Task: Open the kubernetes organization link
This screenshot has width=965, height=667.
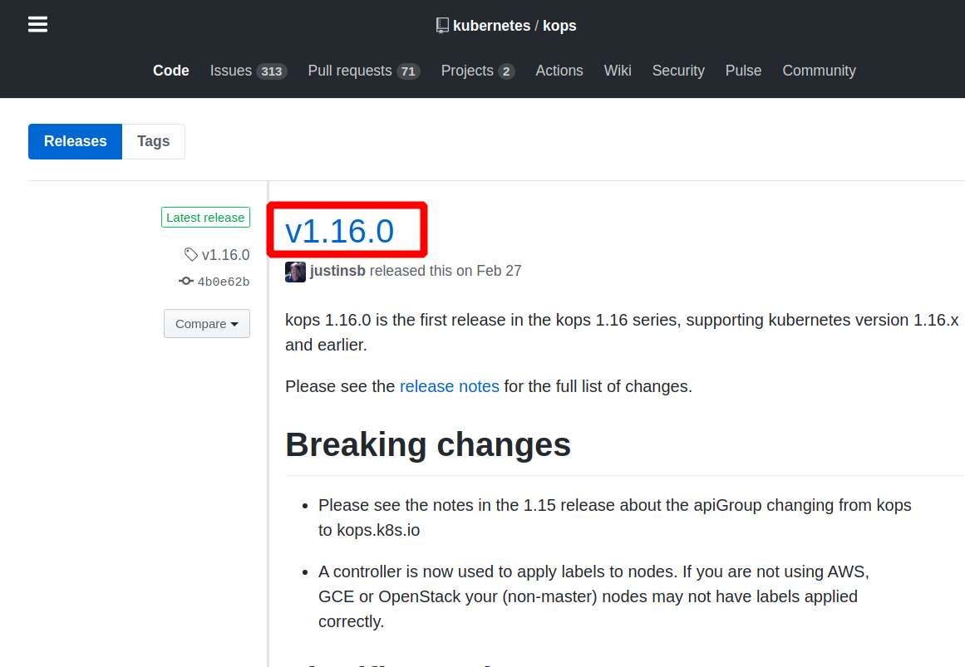Action: 492,26
